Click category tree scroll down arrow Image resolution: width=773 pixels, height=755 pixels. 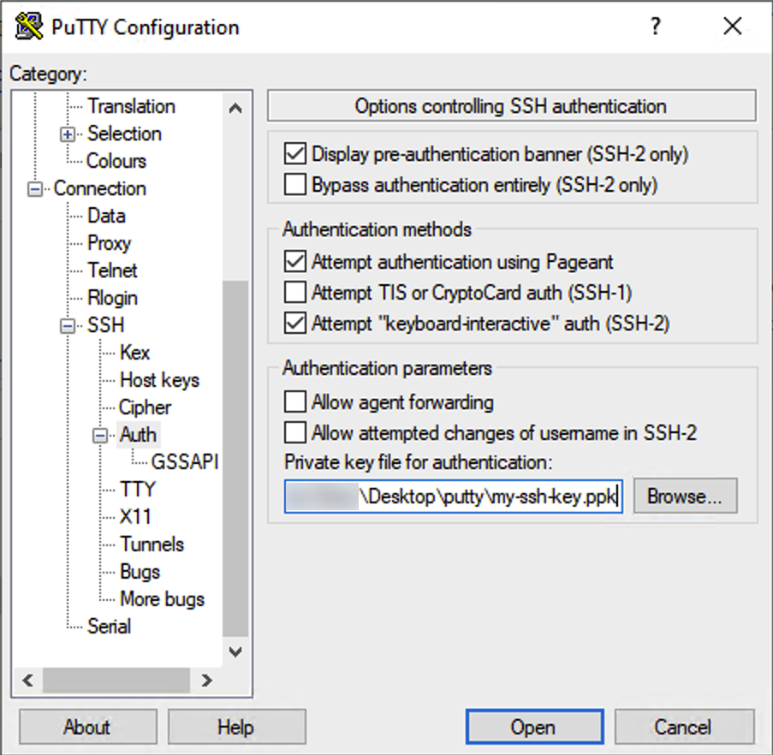235,652
